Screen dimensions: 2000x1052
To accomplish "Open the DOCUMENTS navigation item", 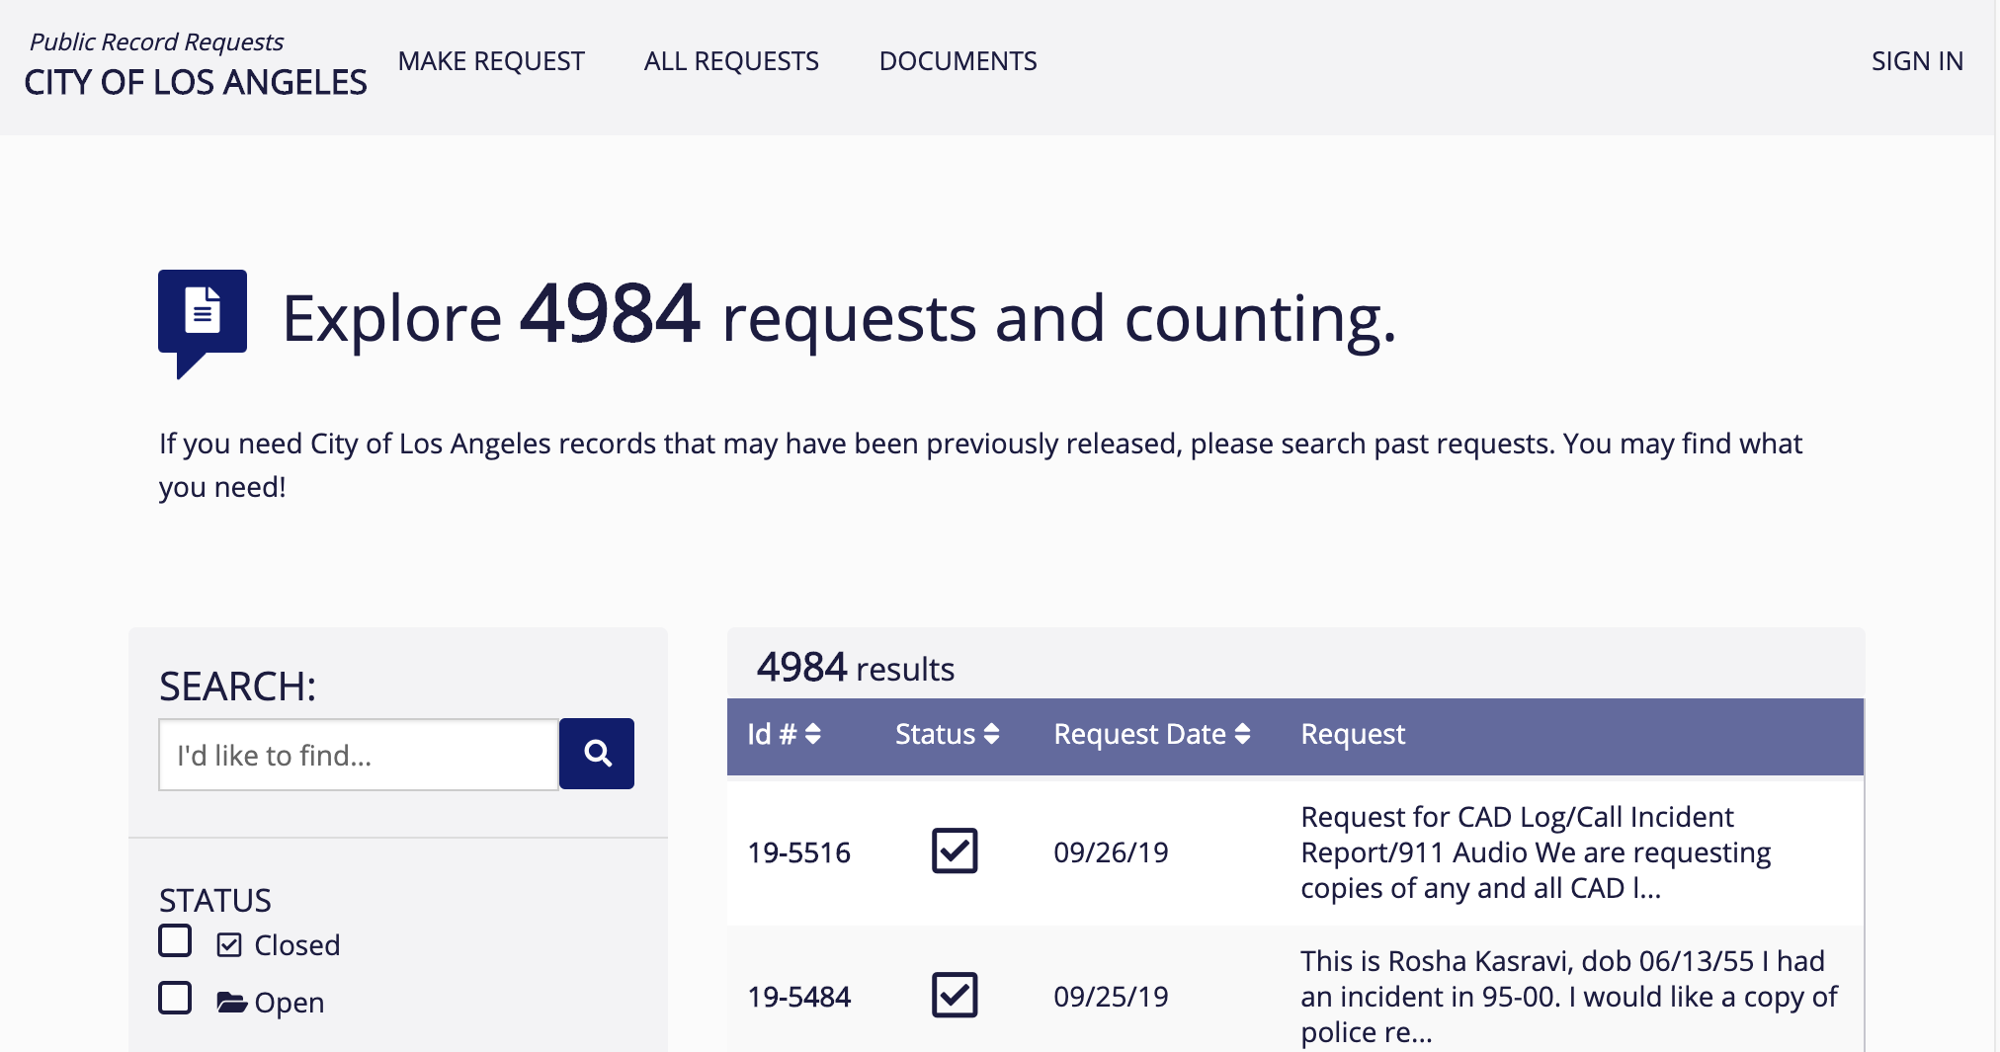I will pyautogui.click(x=958, y=61).
